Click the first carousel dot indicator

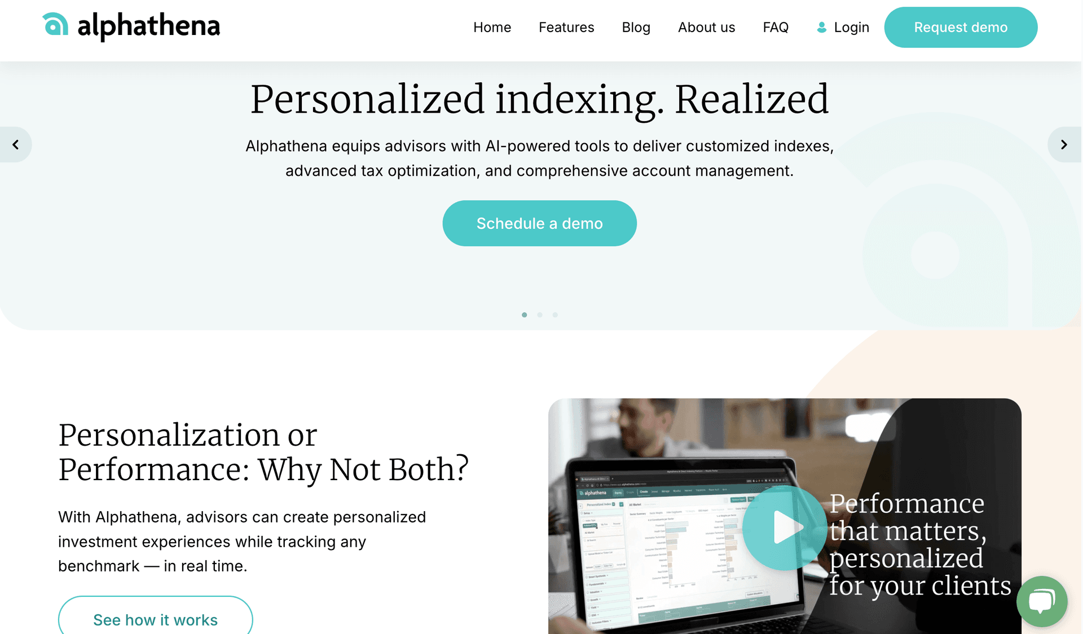coord(524,314)
